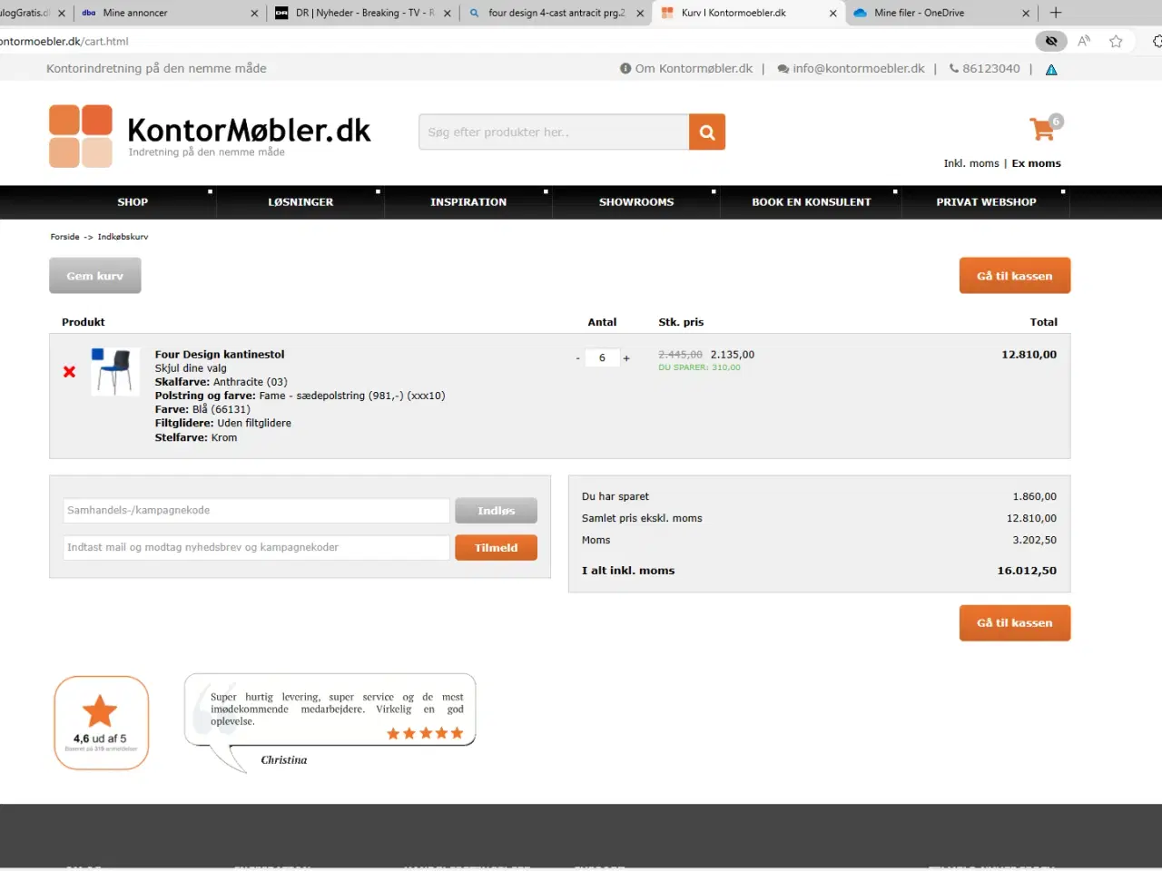Click the Samhandels-/kampagnekode field

(x=257, y=511)
